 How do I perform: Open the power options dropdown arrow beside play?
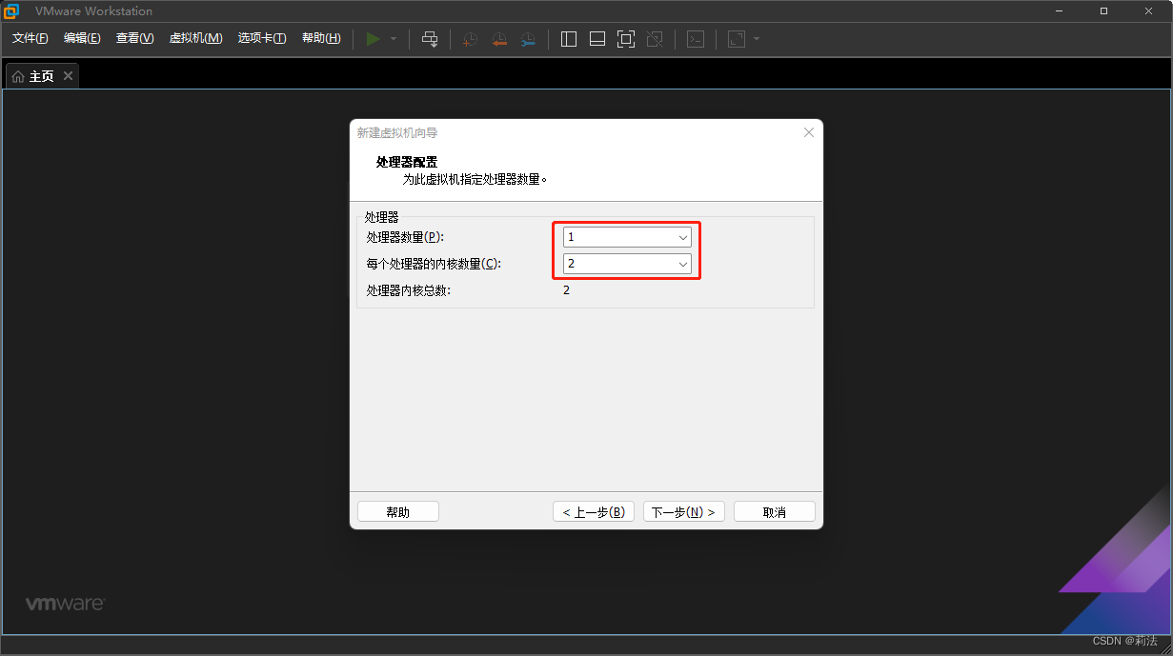[x=394, y=39]
